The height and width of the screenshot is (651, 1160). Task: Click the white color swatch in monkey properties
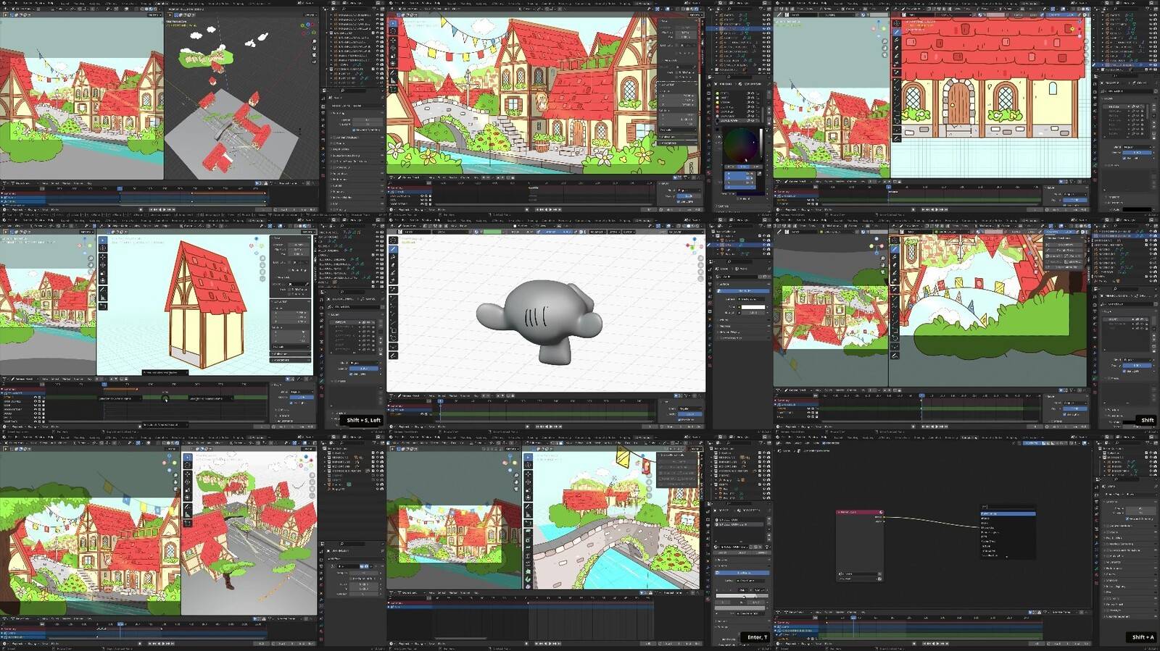coord(752,307)
